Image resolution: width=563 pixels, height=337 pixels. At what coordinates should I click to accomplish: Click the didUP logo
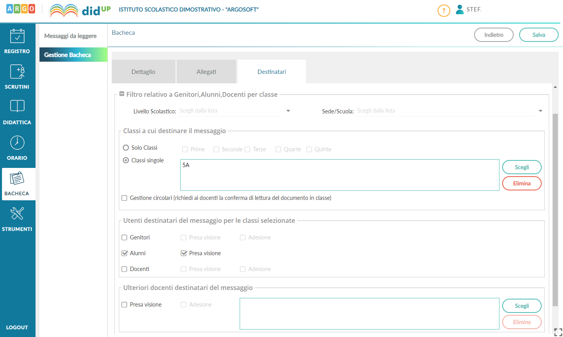(x=80, y=10)
